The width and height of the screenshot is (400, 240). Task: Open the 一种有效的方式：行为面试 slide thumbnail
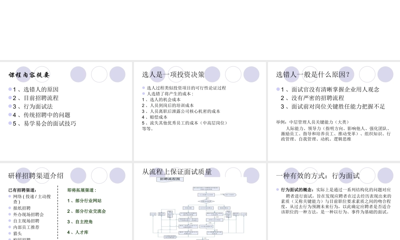point(334,202)
